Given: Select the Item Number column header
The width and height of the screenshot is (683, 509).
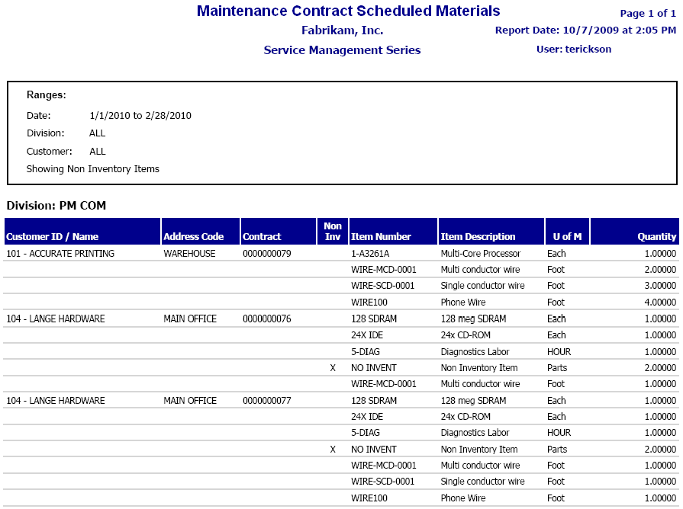Looking at the screenshot, I should click(381, 237).
